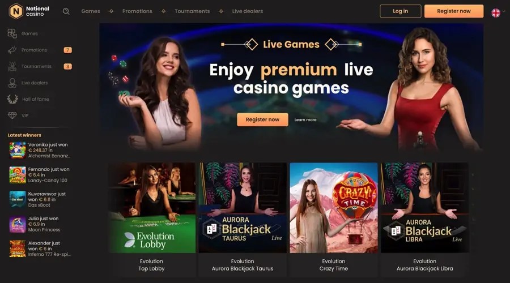Image resolution: width=510 pixels, height=283 pixels.
Task: Follow the Learn more banner link
Action: (305, 119)
